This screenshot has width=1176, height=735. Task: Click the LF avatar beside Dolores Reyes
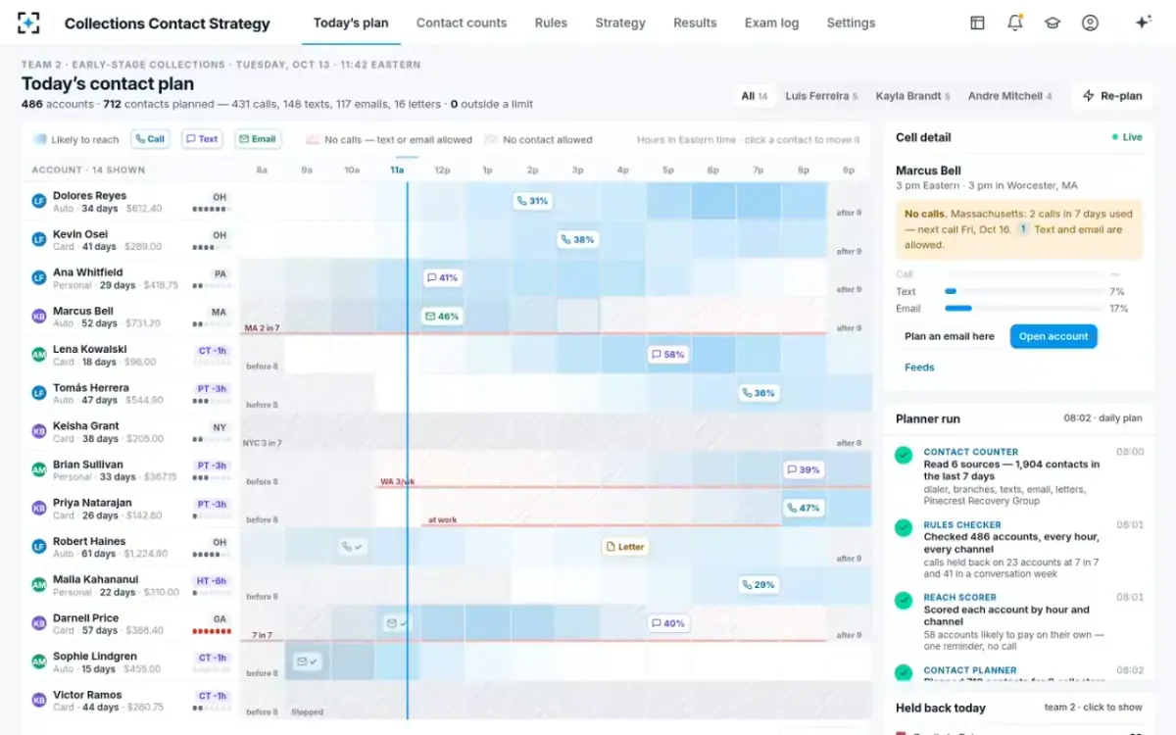pyautogui.click(x=39, y=201)
